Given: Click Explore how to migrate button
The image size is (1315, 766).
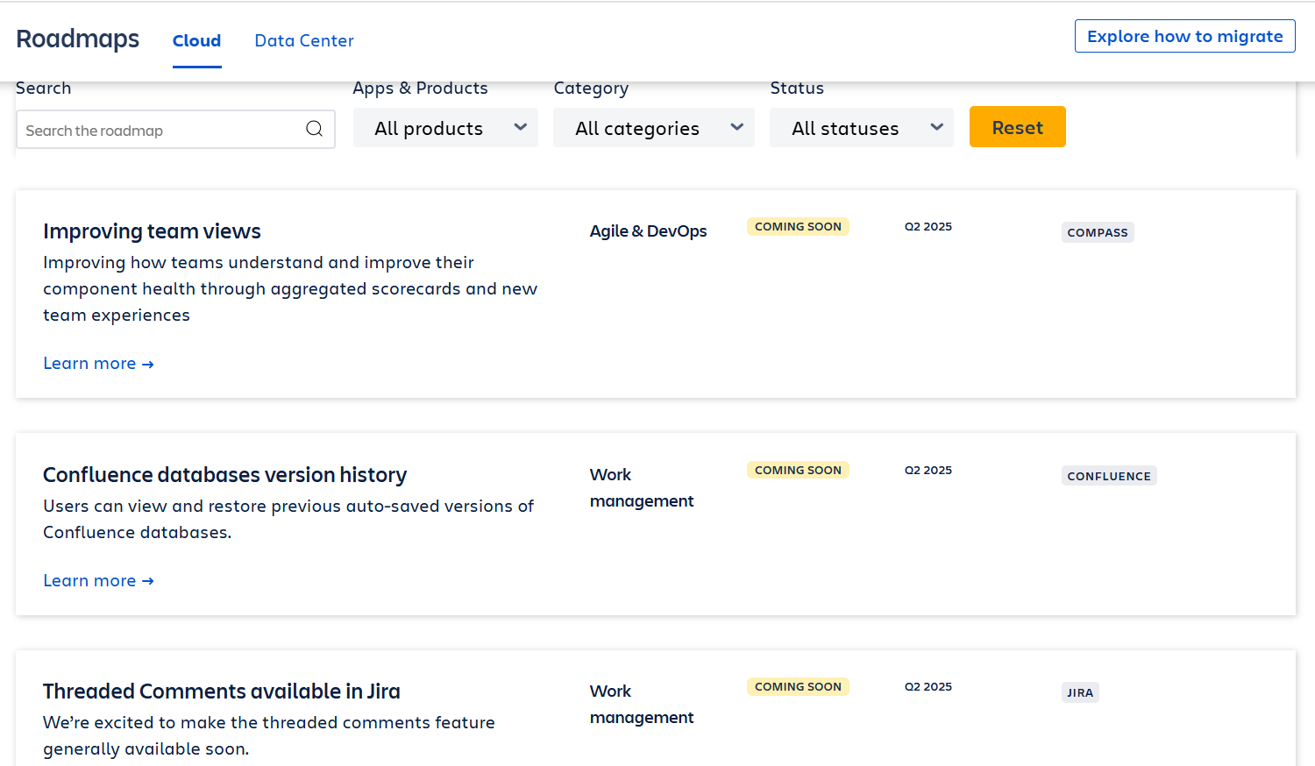Looking at the screenshot, I should [1184, 36].
